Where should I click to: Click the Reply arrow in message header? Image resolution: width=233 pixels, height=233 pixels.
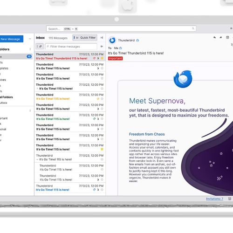tap(214, 37)
